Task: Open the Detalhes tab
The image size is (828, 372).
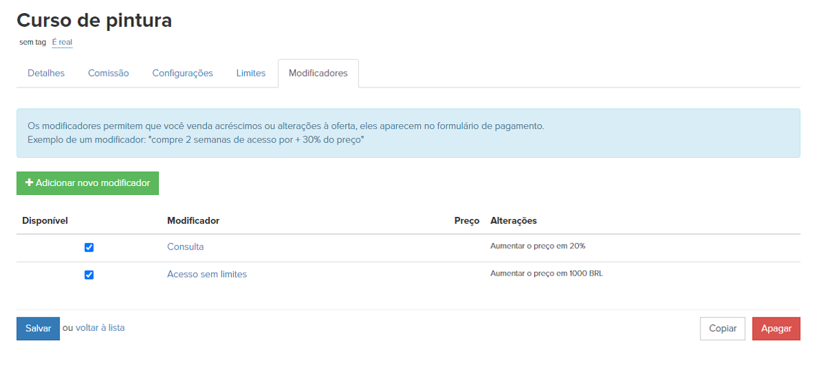Action: pos(46,73)
